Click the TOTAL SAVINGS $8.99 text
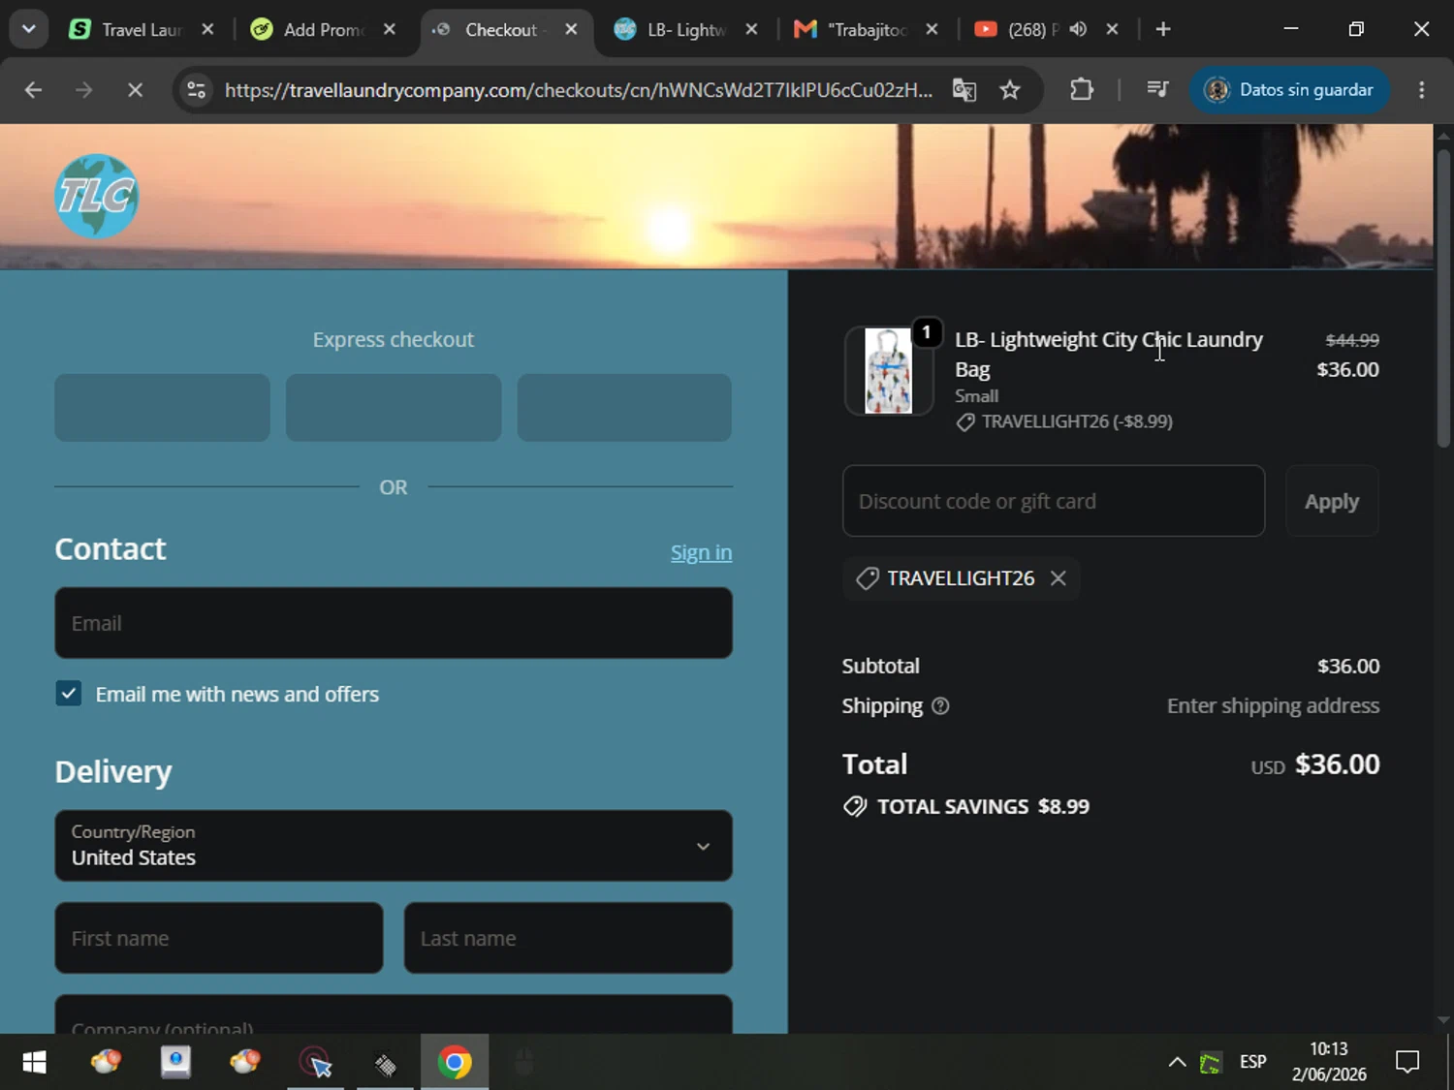Screen dimensions: 1454x1090 point(983,807)
